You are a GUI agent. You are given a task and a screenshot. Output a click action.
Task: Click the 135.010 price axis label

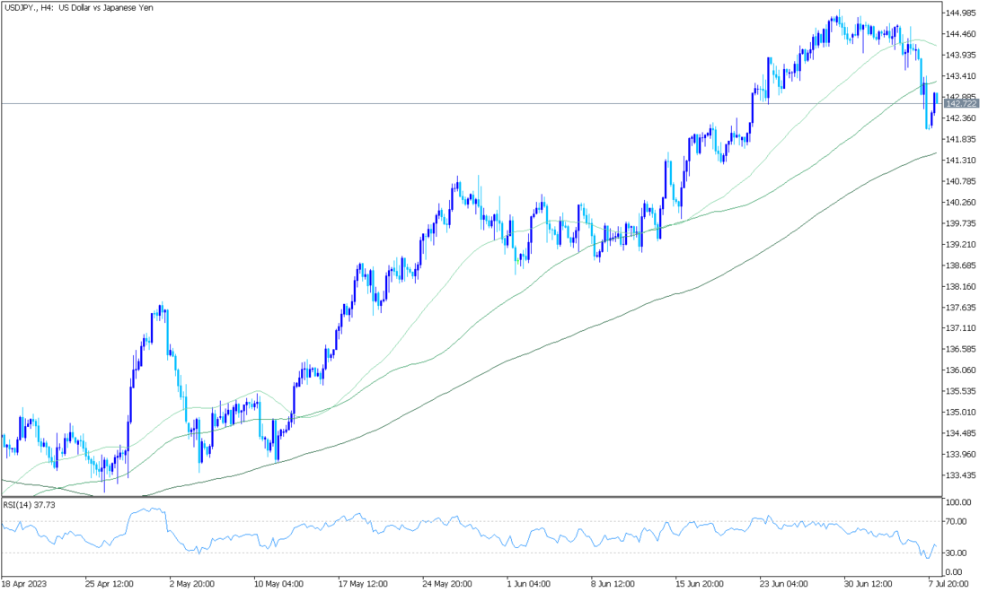(x=962, y=412)
